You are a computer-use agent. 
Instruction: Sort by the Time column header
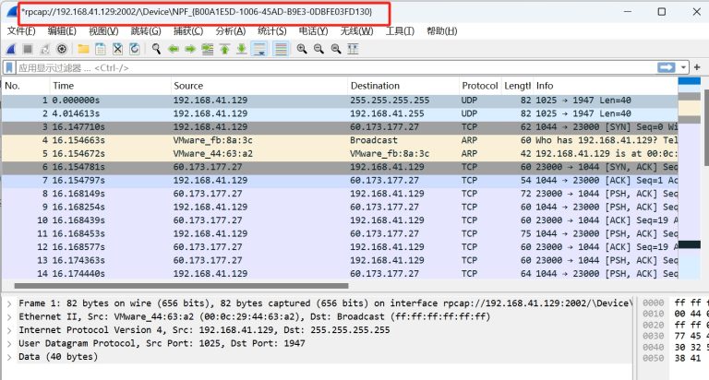click(x=111, y=86)
